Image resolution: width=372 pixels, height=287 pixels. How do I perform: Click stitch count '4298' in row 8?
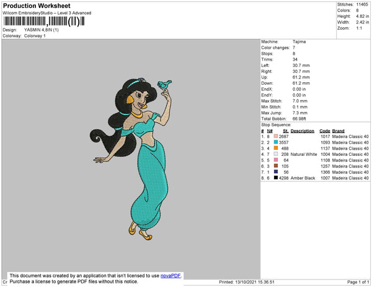tap(284, 178)
